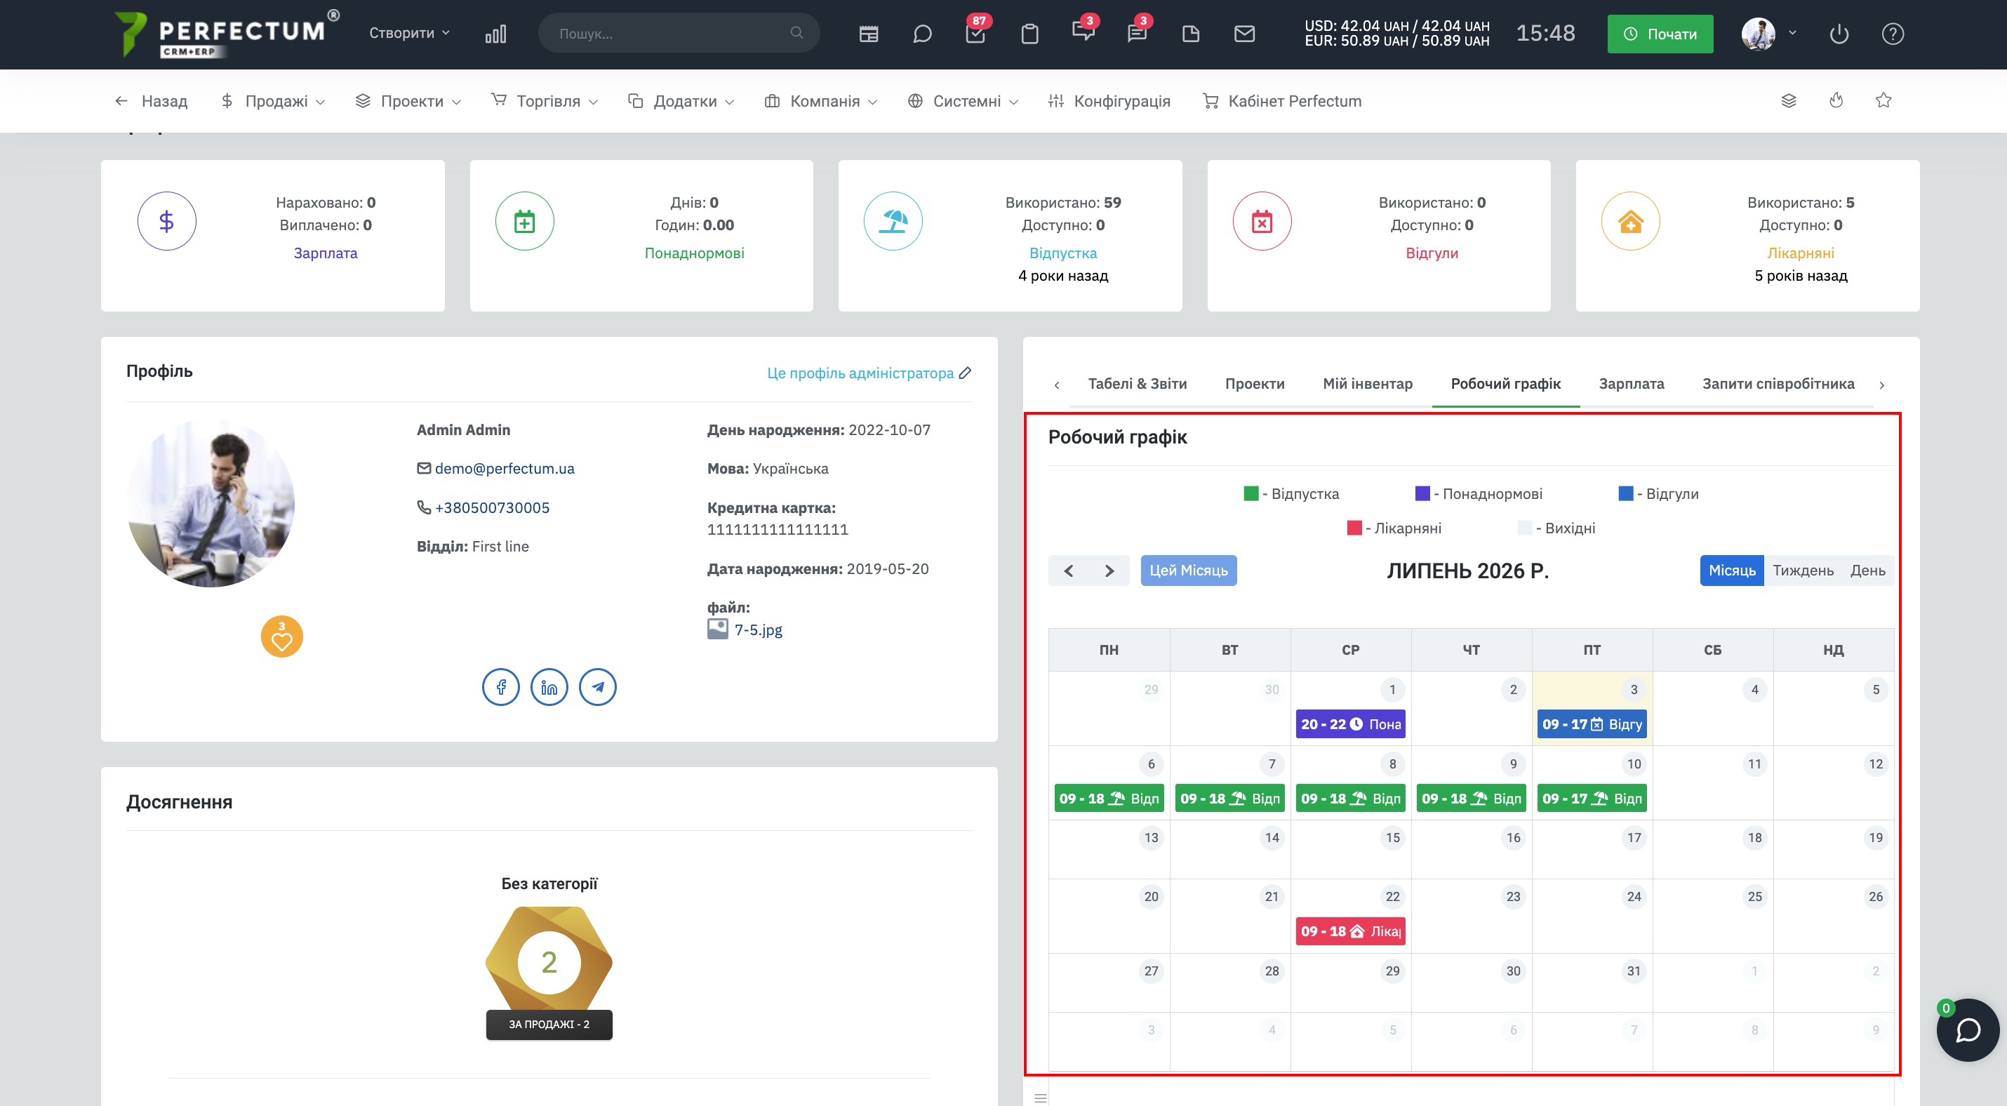Click the LinkedIn social icon in profile

[x=549, y=687]
